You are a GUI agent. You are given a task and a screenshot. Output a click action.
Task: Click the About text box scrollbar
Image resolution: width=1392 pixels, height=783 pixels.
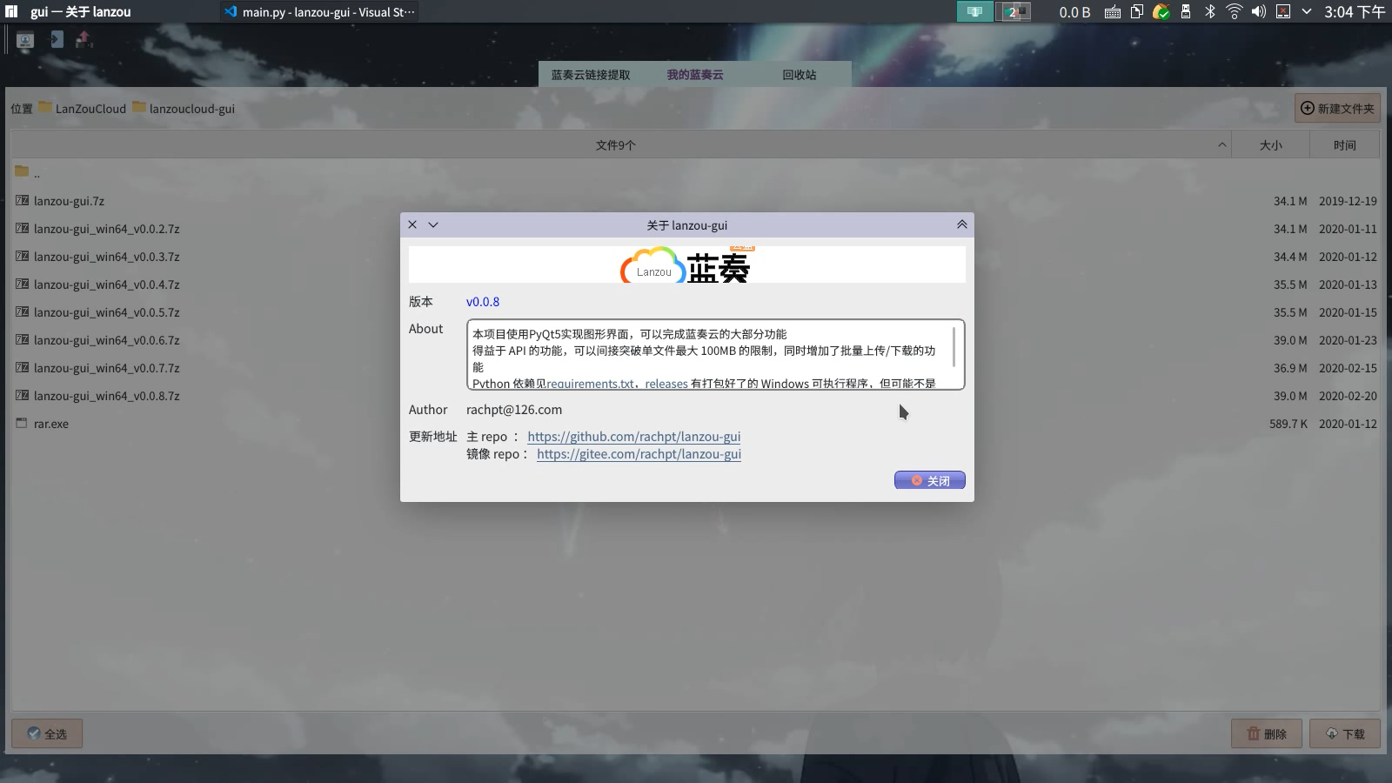tap(954, 347)
